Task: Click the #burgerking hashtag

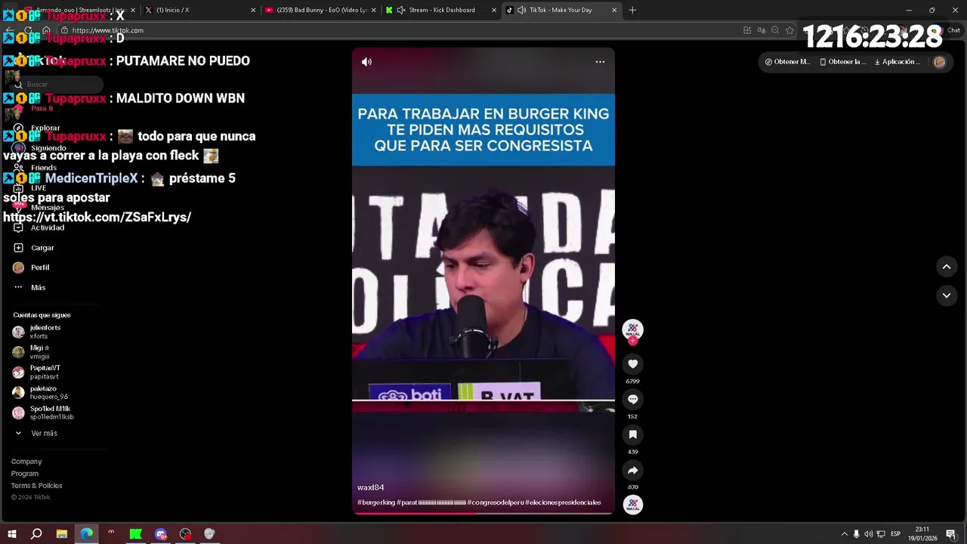Action: point(376,502)
